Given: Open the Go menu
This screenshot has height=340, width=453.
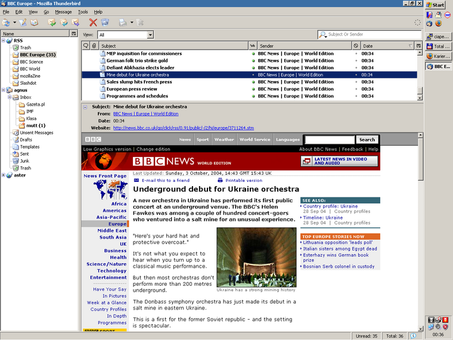Looking at the screenshot, I should pyautogui.click(x=46, y=12).
